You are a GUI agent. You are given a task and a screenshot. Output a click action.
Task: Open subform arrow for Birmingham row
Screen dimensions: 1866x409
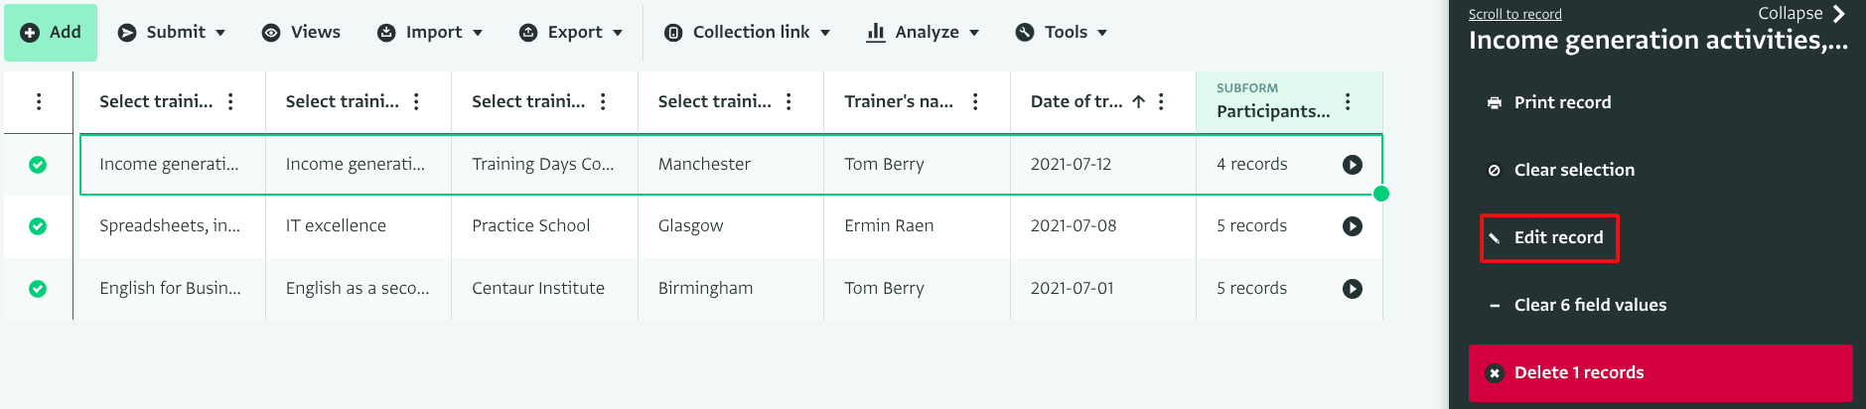point(1352,289)
